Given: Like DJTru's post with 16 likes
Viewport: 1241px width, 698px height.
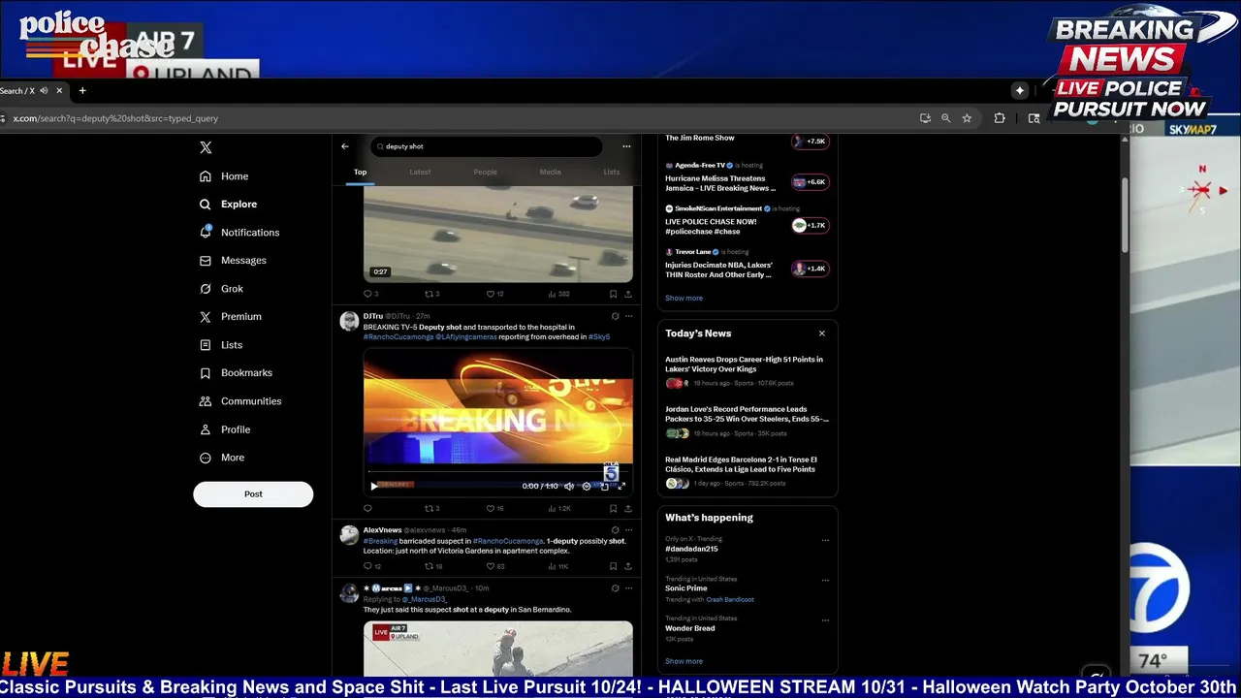Looking at the screenshot, I should (494, 508).
